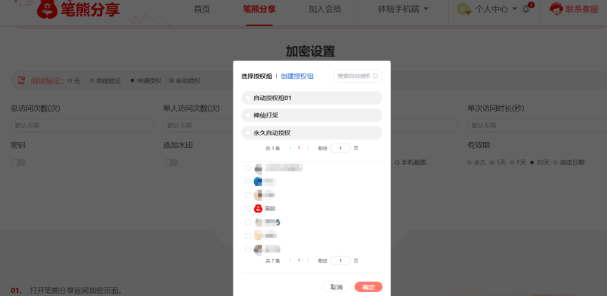Screen dimensions: 607x296
Task: Check the 神仙打架 group checkbox
Action: tap(248, 116)
